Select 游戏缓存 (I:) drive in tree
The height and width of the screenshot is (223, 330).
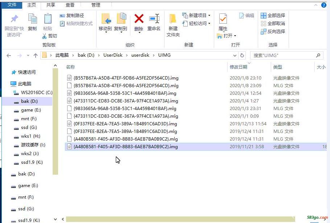29,145
